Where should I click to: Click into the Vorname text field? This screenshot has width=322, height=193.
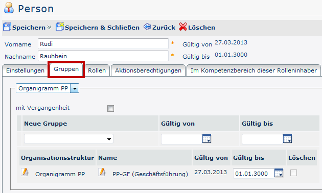tap(103, 44)
